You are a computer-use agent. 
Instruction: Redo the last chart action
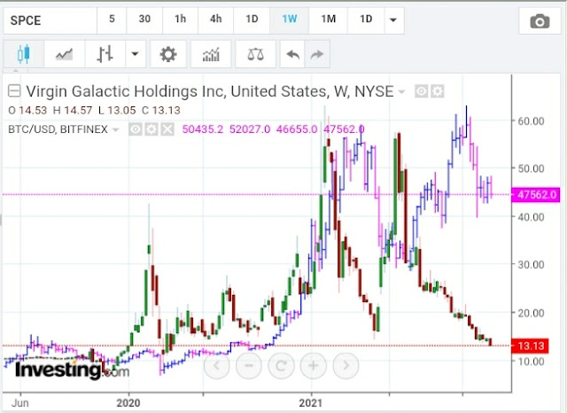[317, 54]
